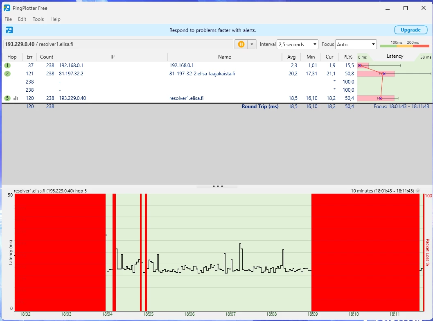Select IP 193.229.0.40 in hop 5 row
The width and height of the screenshot is (433, 321).
coord(72,98)
